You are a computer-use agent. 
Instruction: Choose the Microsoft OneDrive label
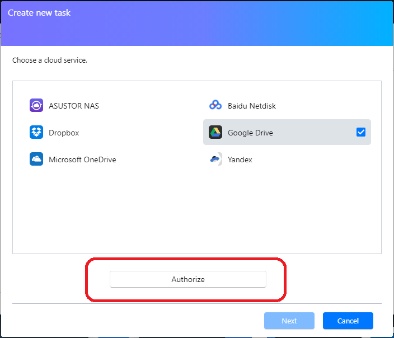[82, 160]
